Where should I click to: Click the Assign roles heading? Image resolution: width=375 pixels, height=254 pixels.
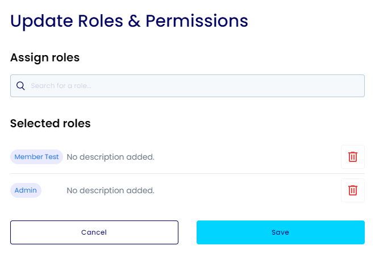coord(45,57)
